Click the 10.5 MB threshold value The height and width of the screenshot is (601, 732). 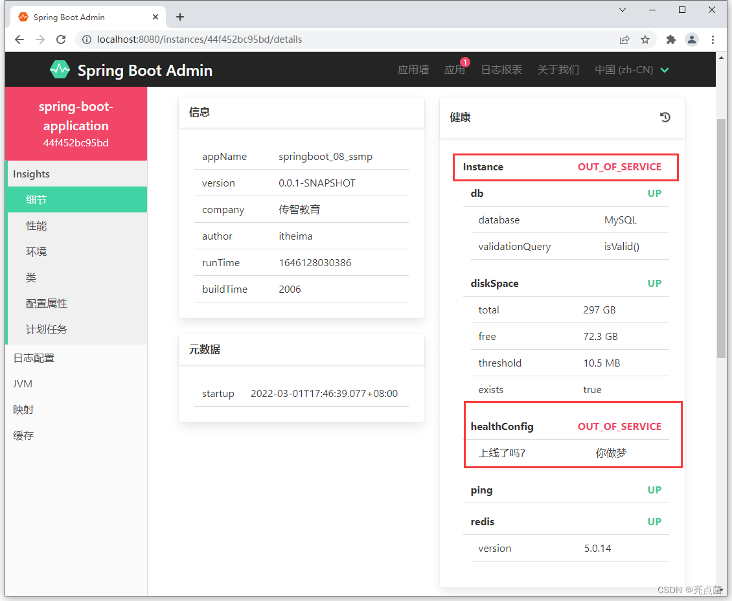click(x=602, y=363)
